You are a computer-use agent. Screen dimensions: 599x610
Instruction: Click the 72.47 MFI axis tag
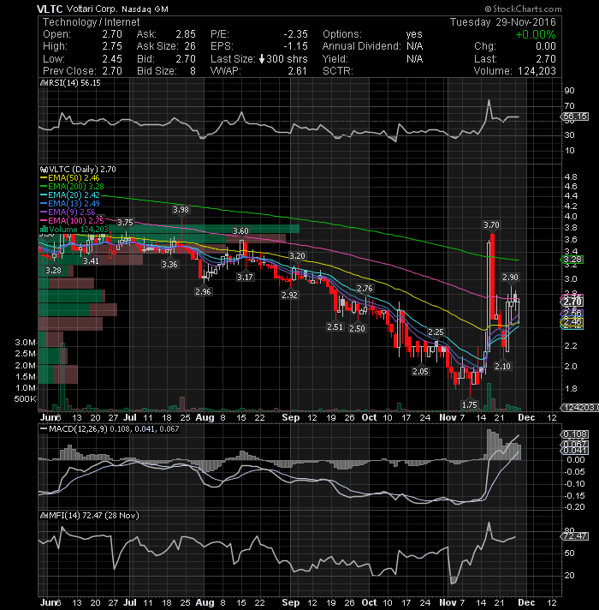pyautogui.click(x=575, y=536)
